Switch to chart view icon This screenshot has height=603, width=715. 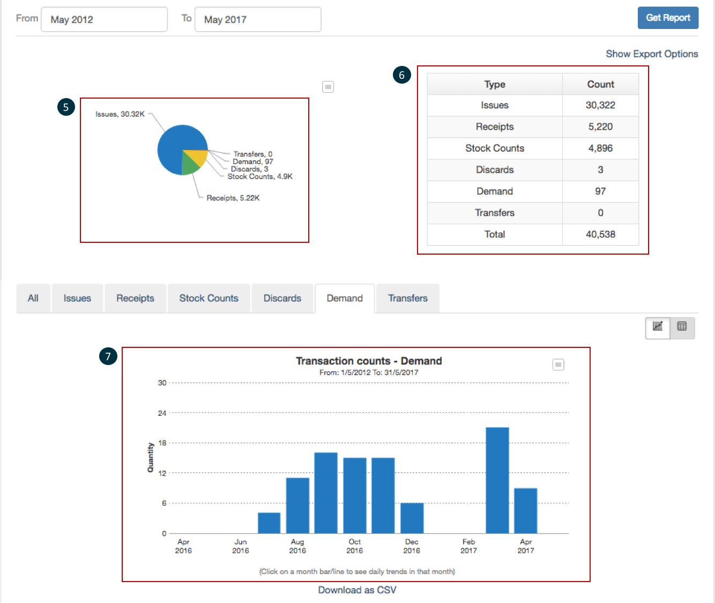tap(658, 327)
